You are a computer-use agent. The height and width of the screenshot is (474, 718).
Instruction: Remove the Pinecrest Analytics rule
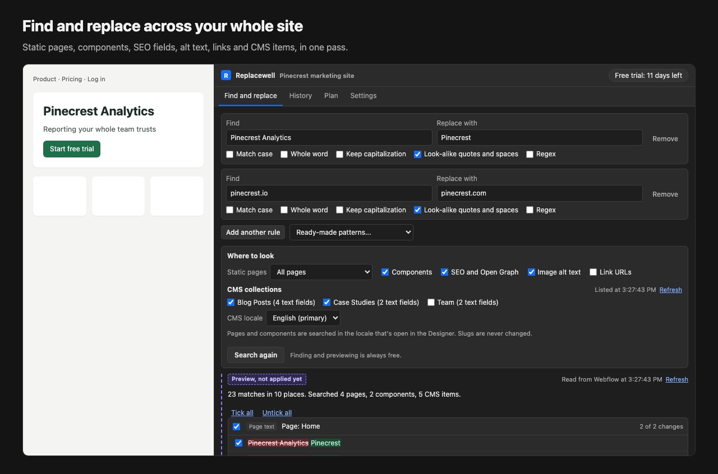pos(665,139)
